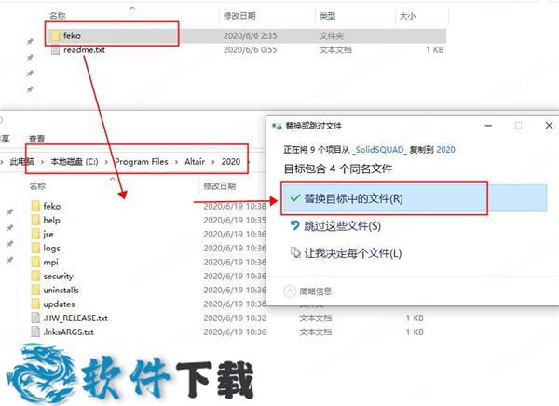
Task: Navigate to 此电脑 in the address bar
Action: click(22, 162)
